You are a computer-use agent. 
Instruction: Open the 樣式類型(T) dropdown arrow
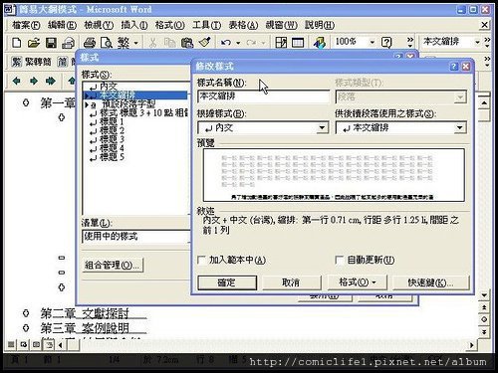tap(460, 97)
